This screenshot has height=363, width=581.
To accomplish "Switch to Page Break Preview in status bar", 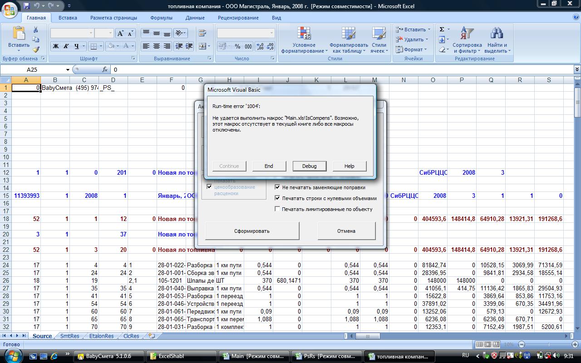I will 496,344.
